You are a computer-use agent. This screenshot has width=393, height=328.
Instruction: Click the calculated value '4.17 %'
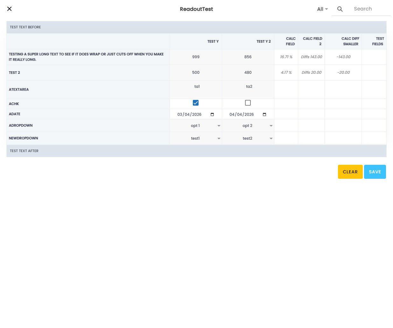coord(286,73)
